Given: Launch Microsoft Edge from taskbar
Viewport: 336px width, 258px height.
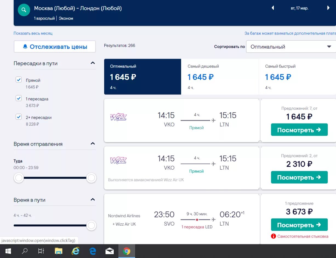Looking at the screenshot, I should pyautogui.click(x=93, y=251).
